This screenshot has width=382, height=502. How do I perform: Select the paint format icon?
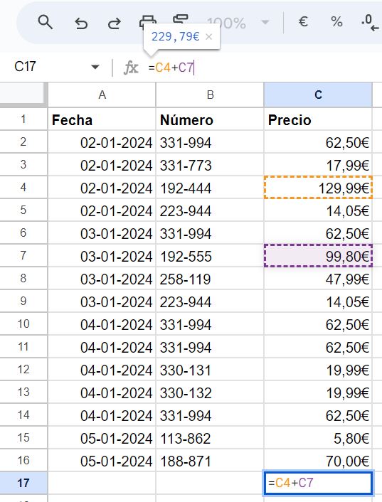click(181, 18)
